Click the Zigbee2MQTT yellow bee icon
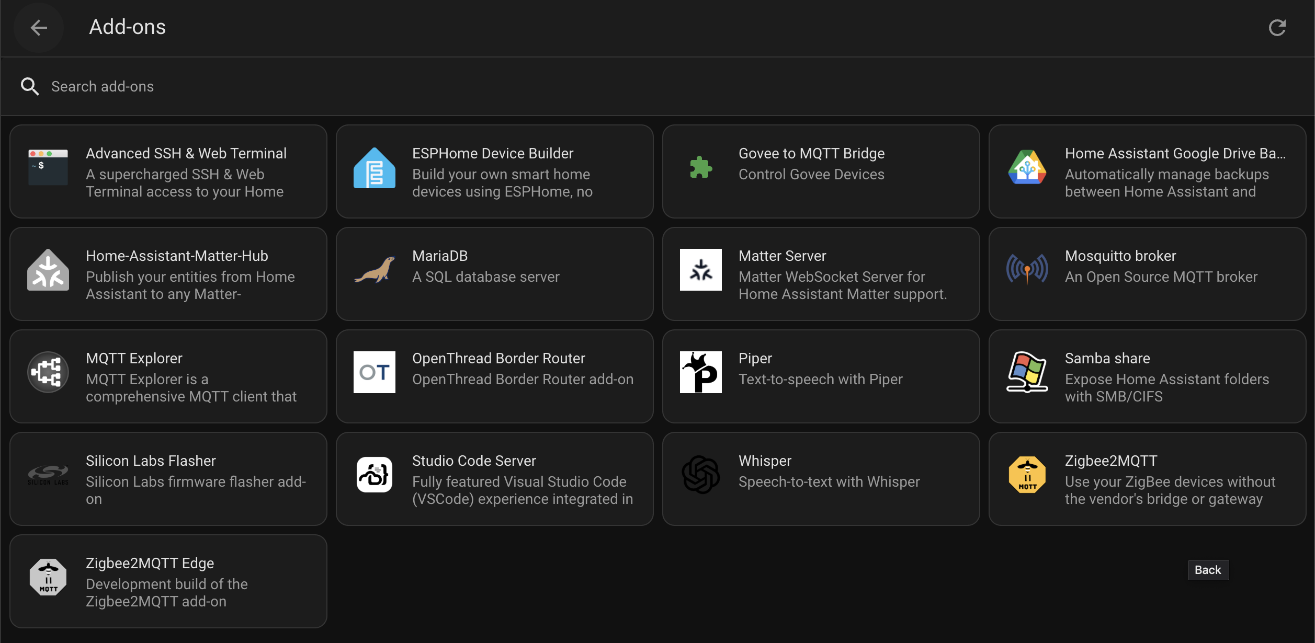Image resolution: width=1315 pixels, height=643 pixels. click(1027, 474)
